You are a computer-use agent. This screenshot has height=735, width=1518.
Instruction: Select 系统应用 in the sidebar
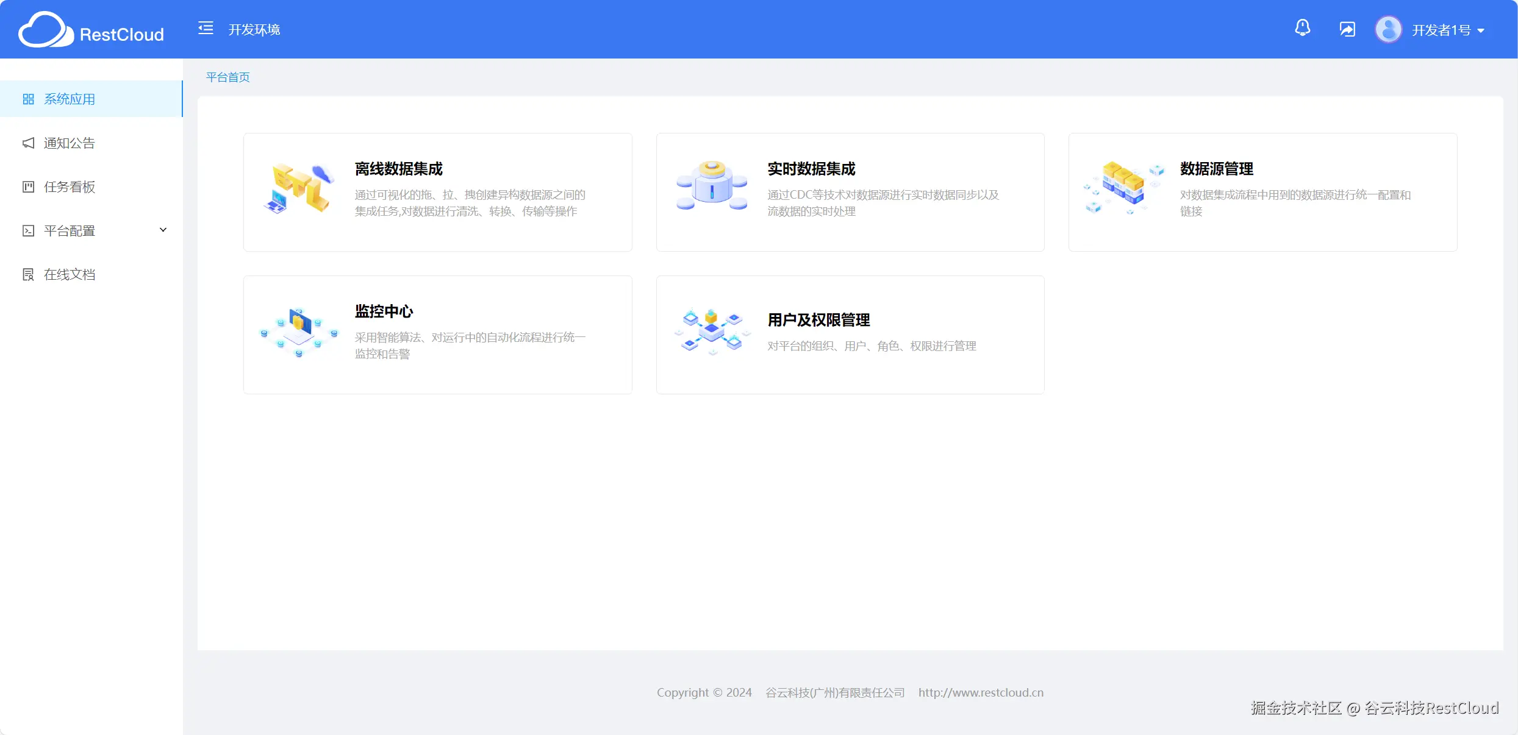[70, 99]
